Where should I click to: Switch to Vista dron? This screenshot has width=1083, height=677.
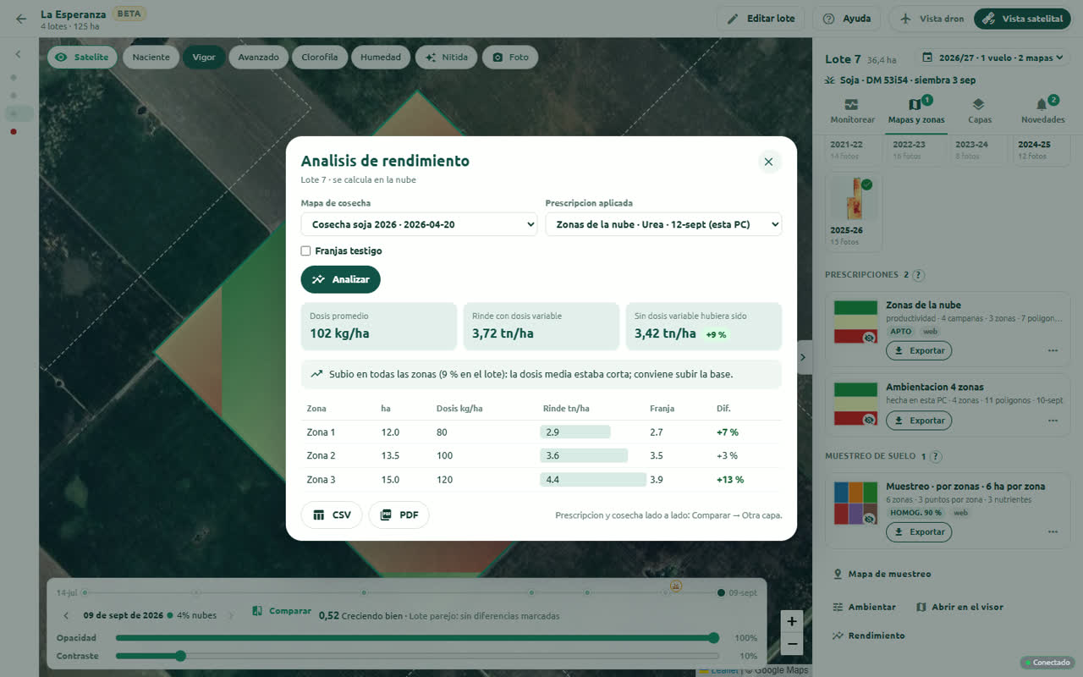(932, 19)
